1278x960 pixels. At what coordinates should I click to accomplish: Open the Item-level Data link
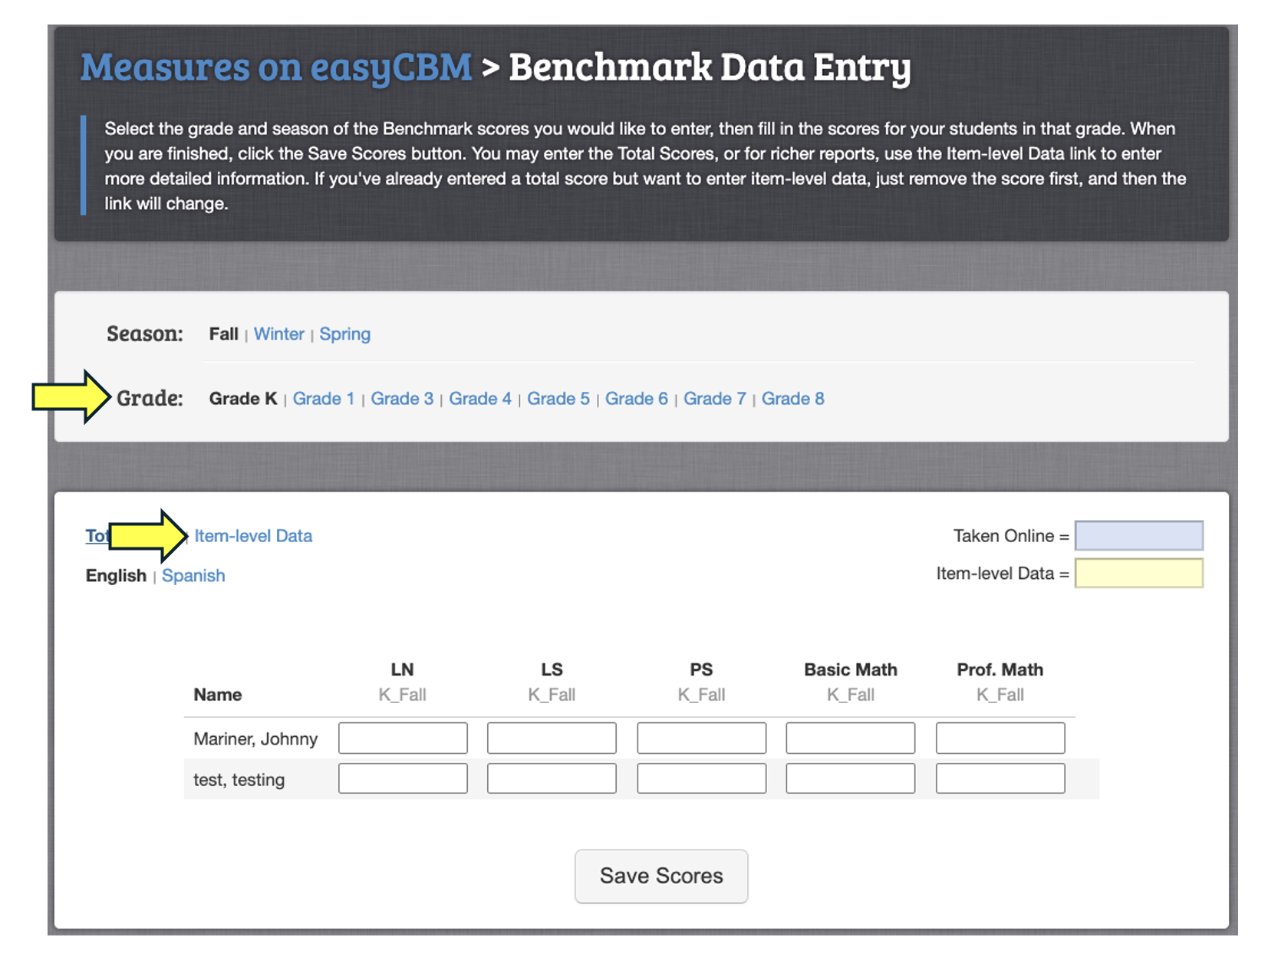tap(253, 536)
